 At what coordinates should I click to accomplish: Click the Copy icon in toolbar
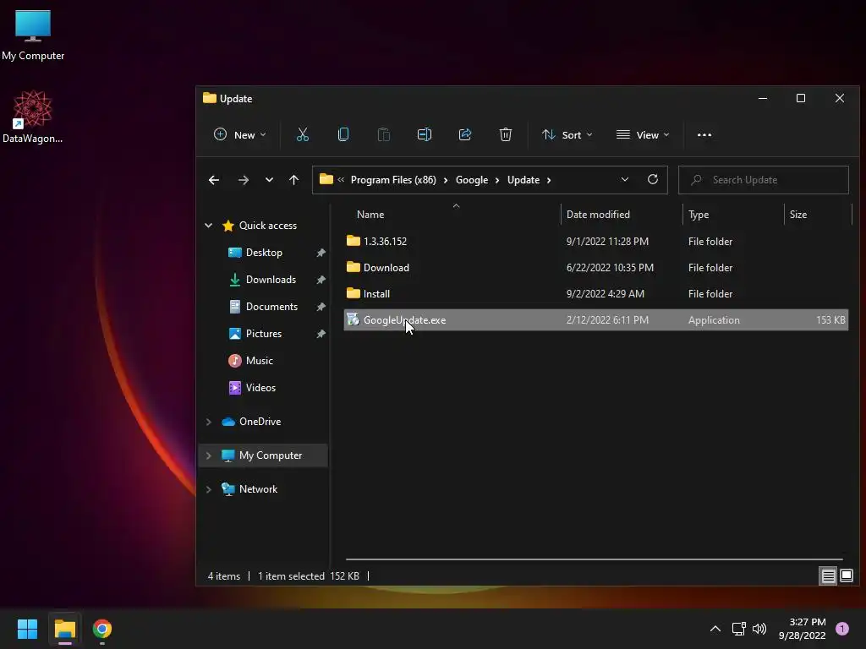point(343,134)
